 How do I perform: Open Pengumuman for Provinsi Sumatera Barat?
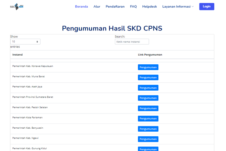(148, 98)
